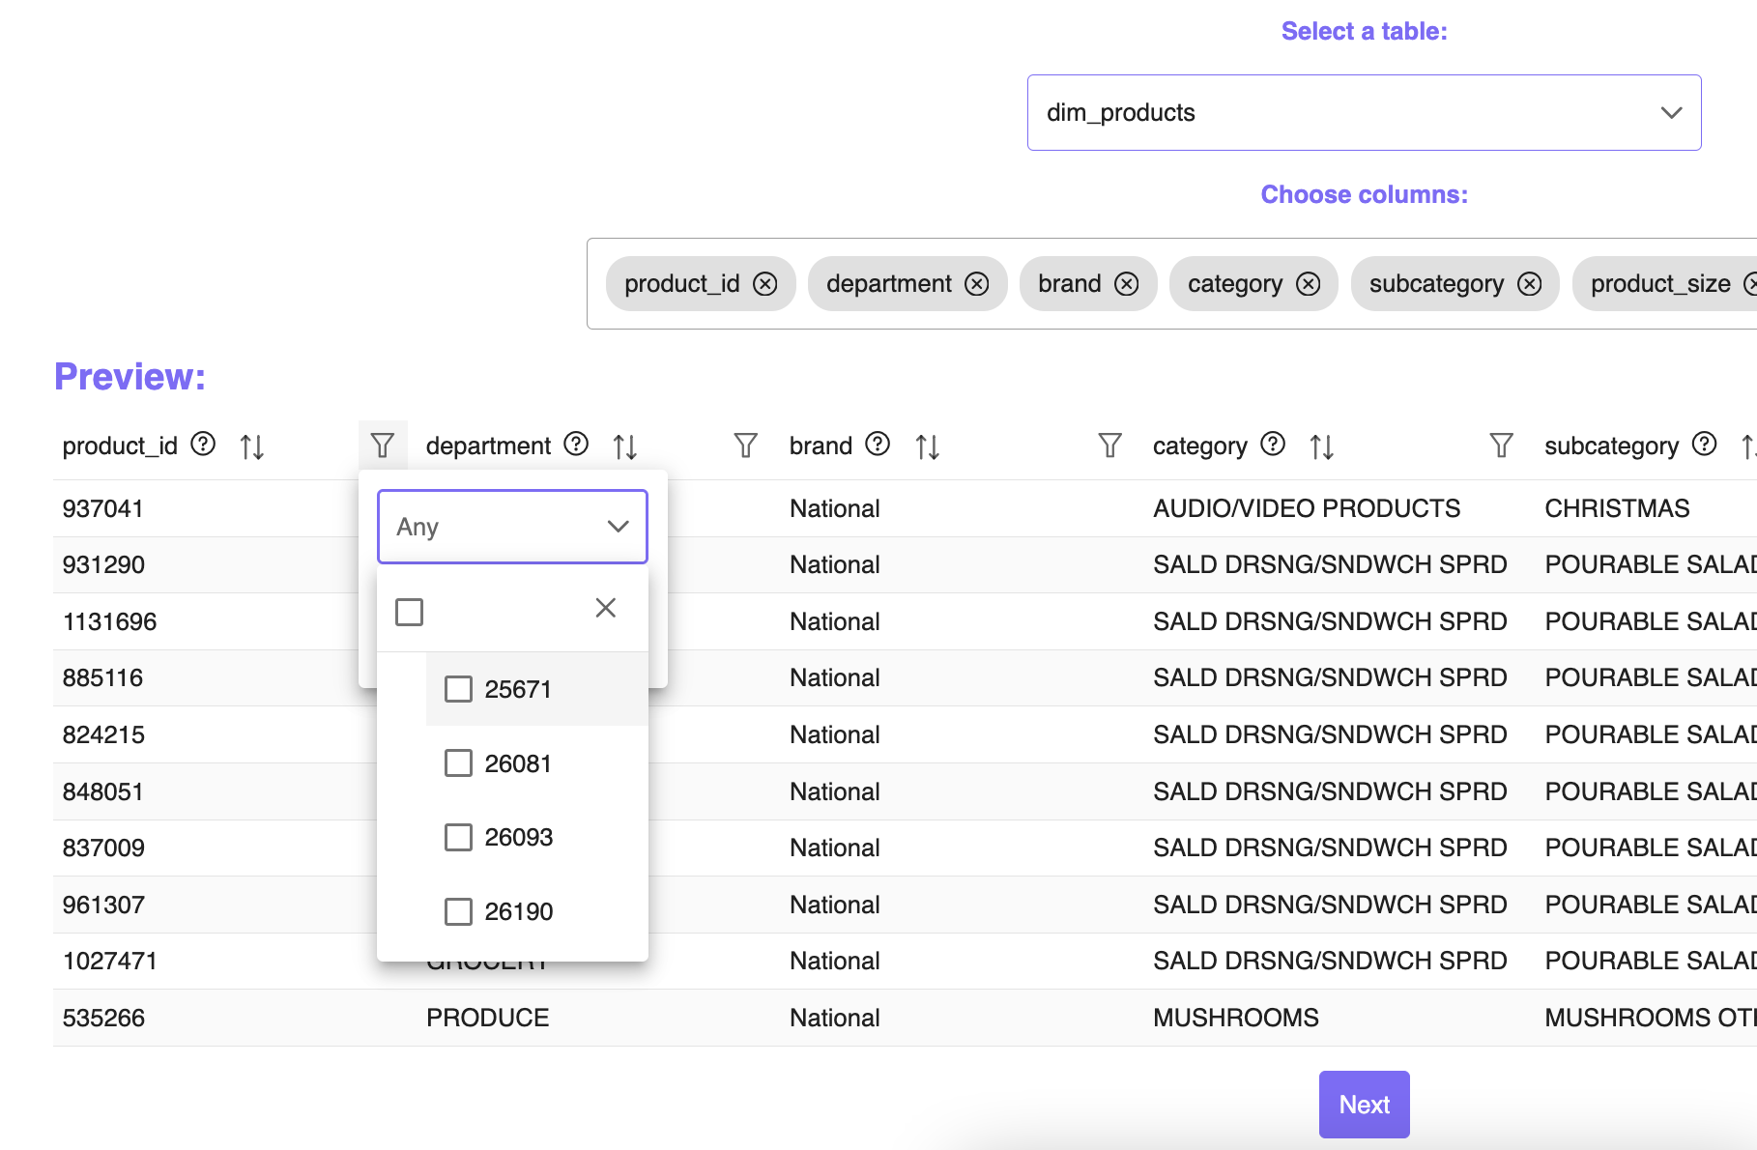Sort the product_id column
The height and width of the screenshot is (1150, 1757).
pyautogui.click(x=251, y=446)
